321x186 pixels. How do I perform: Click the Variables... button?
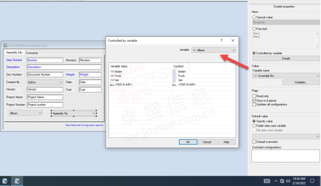pos(301,82)
